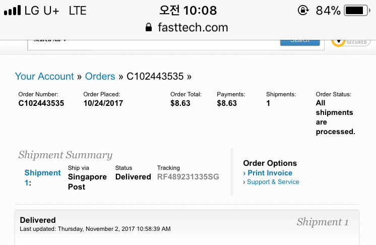Click inside the search text field
This screenshot has width=376, height=245.
pyautogui.click(x=173, y=45)
